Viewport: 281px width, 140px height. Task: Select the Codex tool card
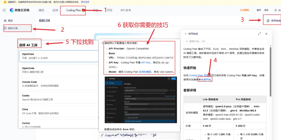point(59,97)
